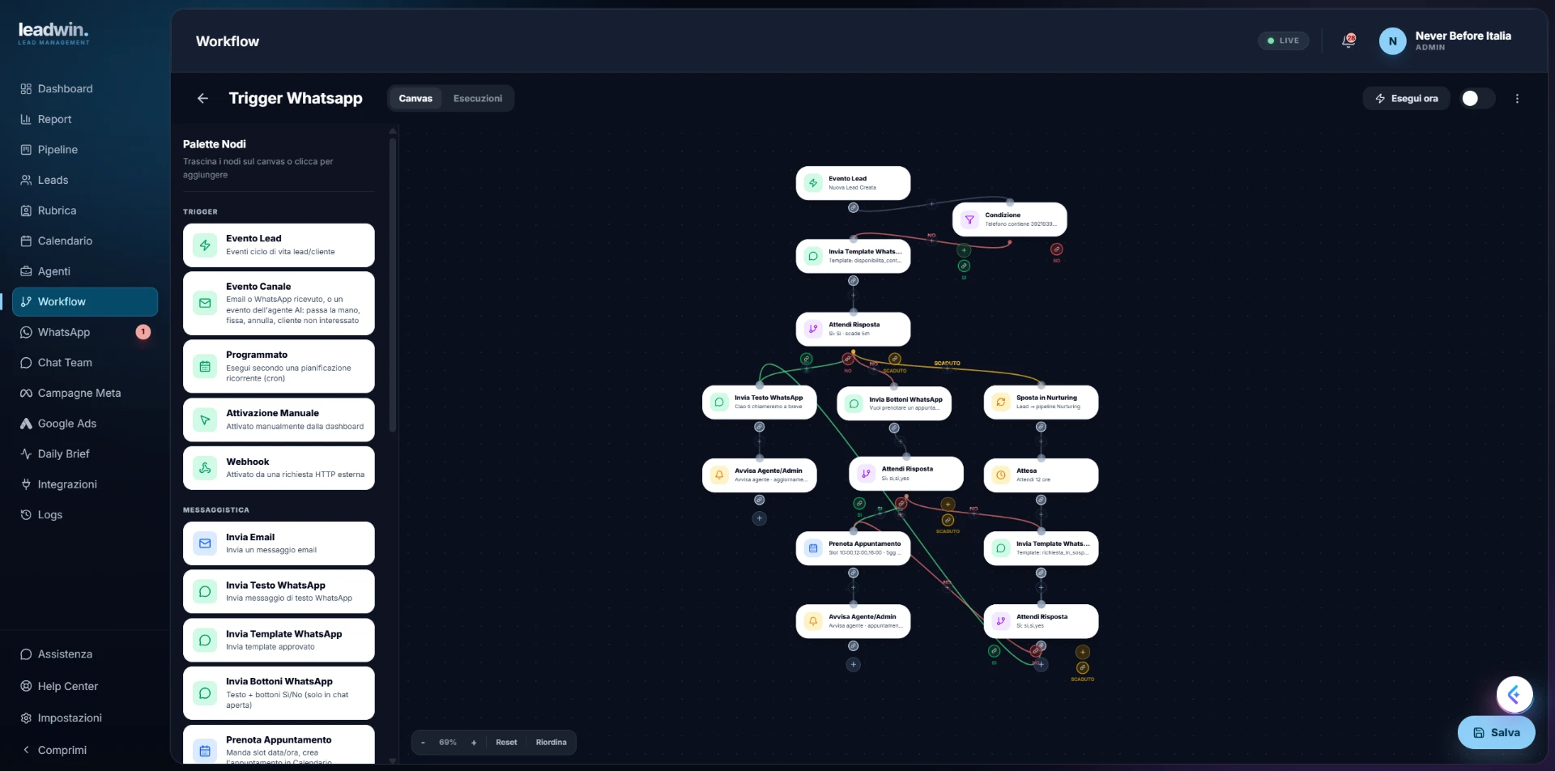Screen dimensions: 1555x771
Task: Open the notifications bell
Action: (1348, 40)
